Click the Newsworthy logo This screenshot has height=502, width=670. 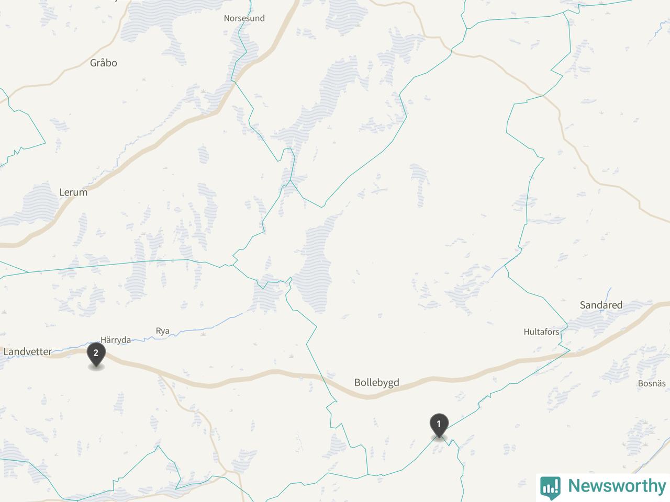coord(603,486)
